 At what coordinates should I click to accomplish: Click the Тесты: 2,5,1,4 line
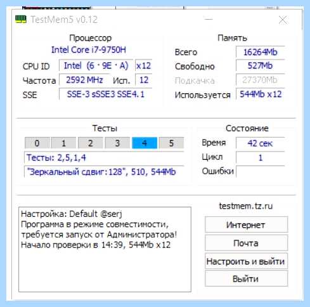pyautogui.click(x=104, y=157)
